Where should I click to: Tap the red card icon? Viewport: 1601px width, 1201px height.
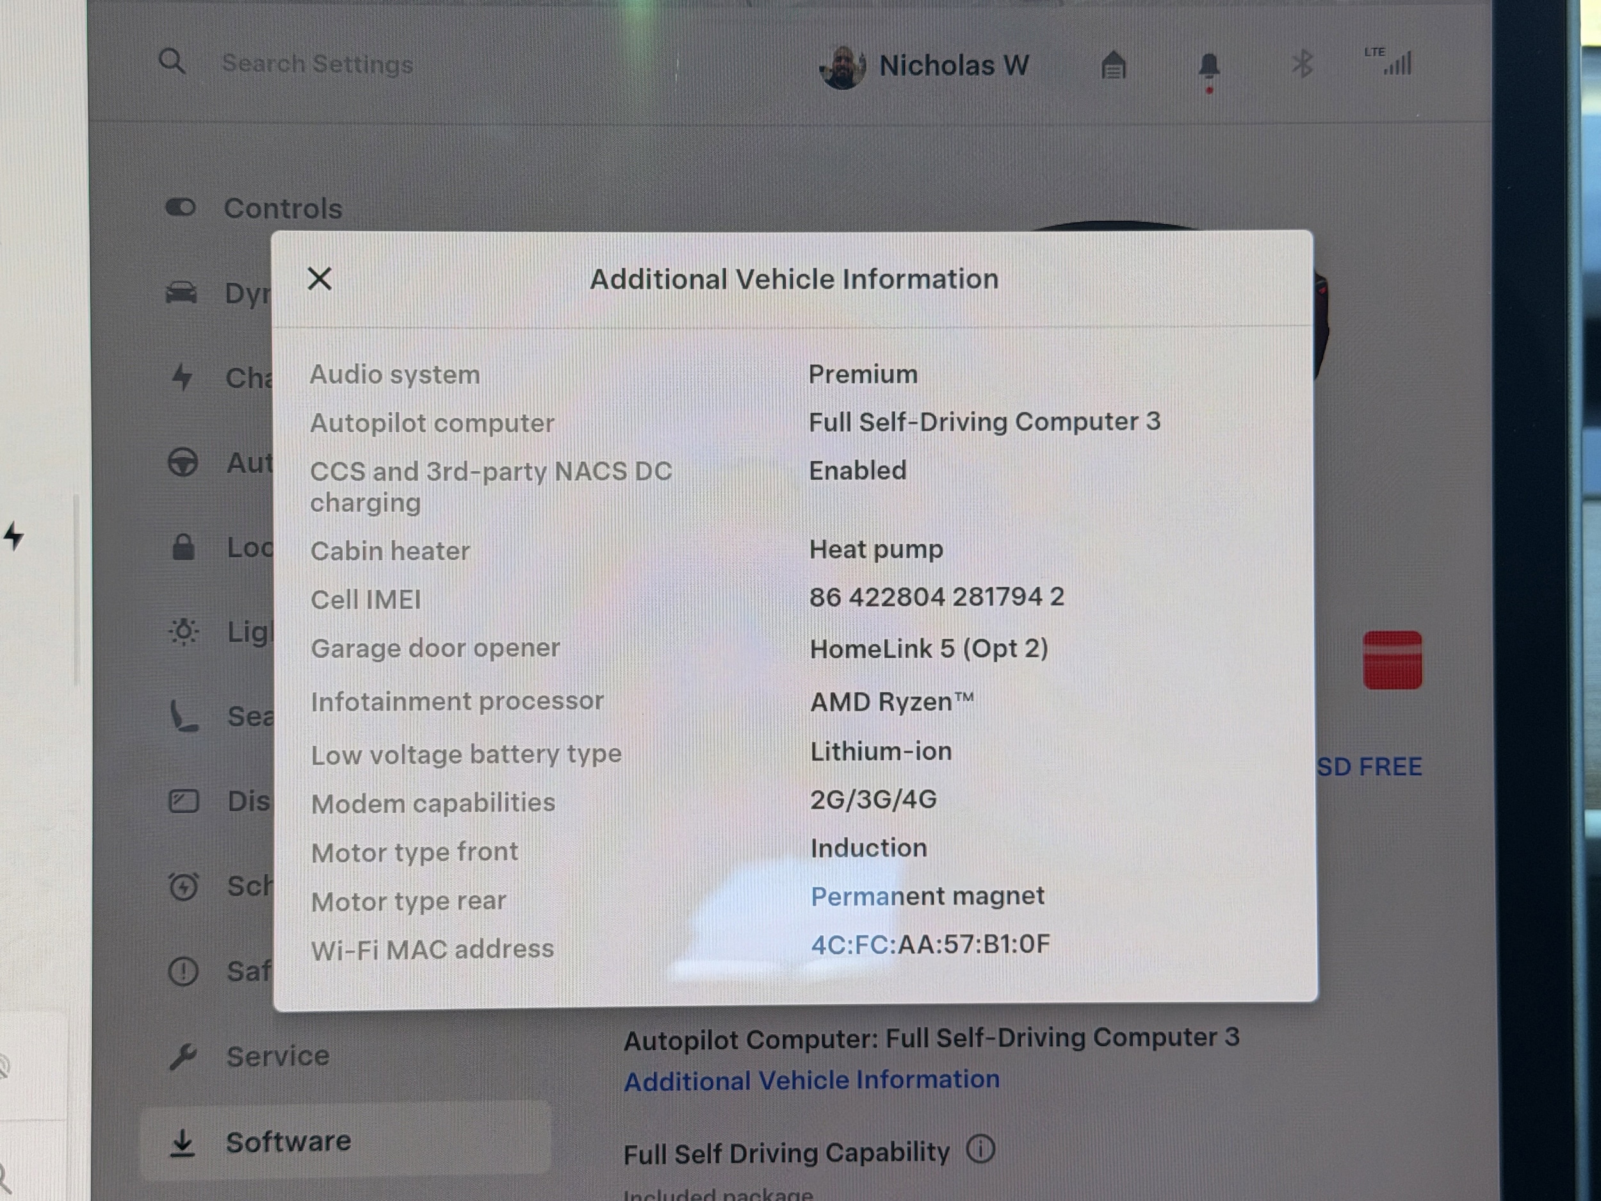tap(1392, 660)
